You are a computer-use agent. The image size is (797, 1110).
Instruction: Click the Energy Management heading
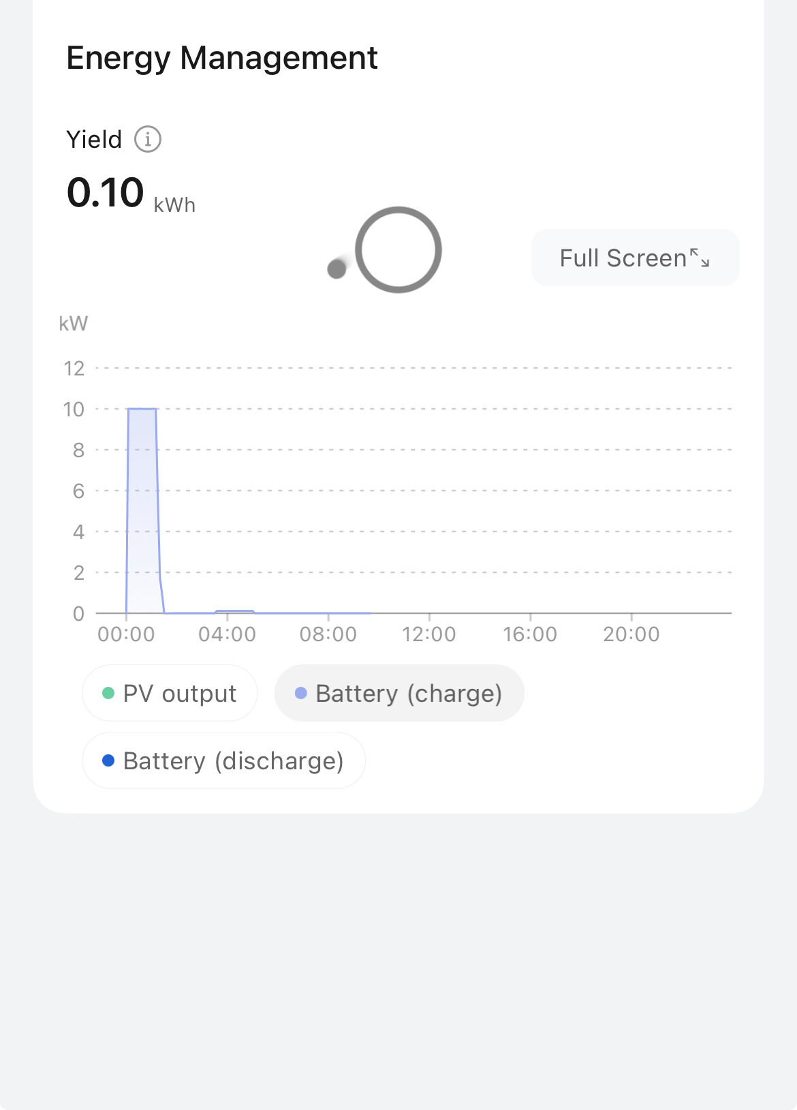pos(222,58)
